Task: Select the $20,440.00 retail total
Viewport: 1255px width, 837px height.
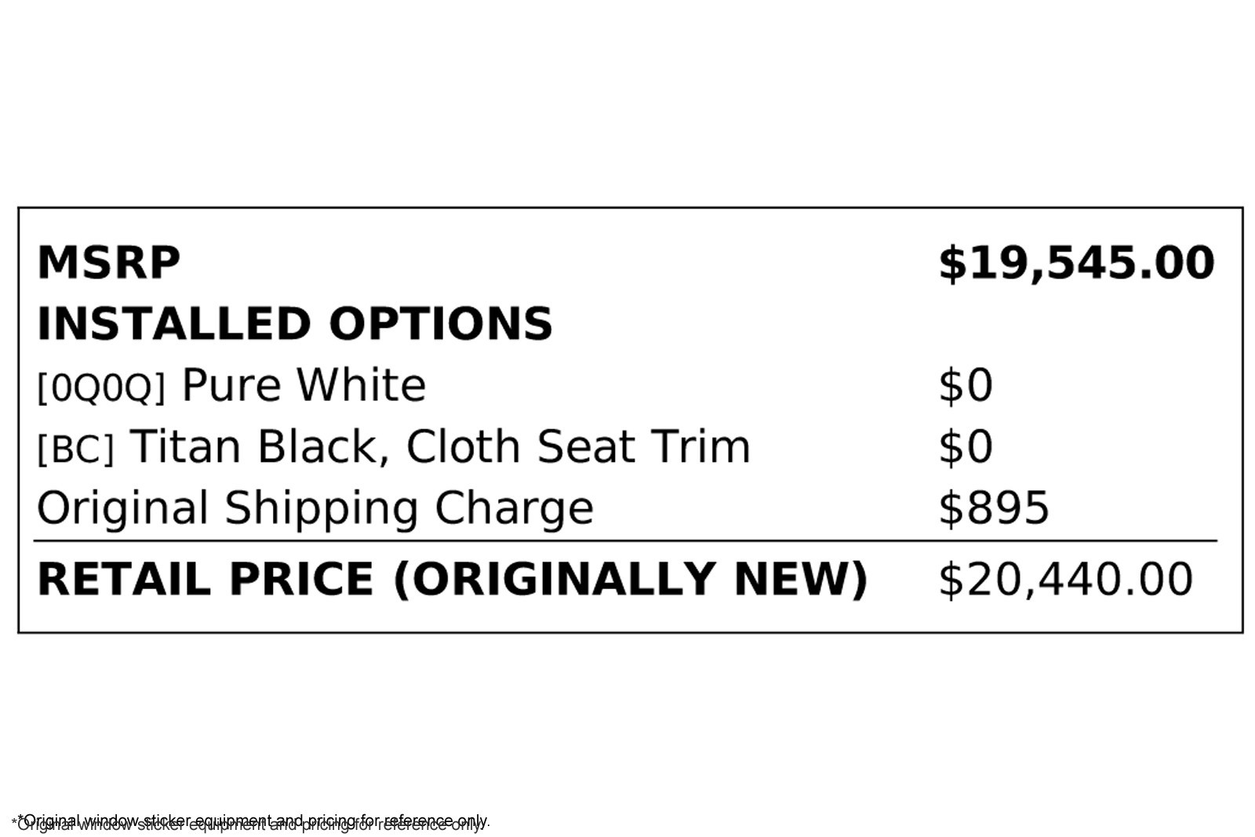Action: coord(1065,580)
